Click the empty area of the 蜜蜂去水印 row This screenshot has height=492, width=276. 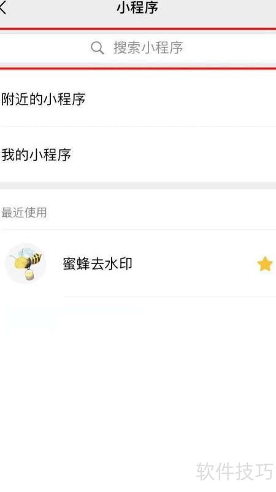pyautogui.click(x=194, y=264)
